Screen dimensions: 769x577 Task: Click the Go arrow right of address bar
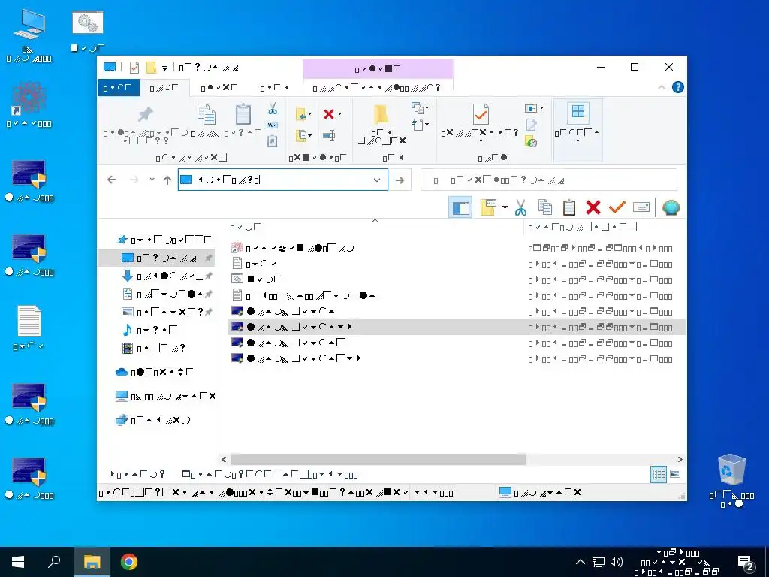(400, 180)
